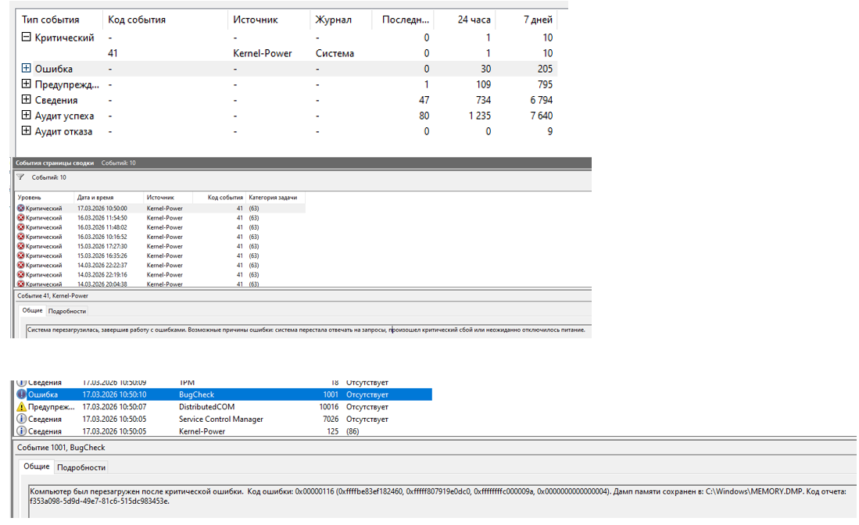Expand the Ошибка event type group

27,69
